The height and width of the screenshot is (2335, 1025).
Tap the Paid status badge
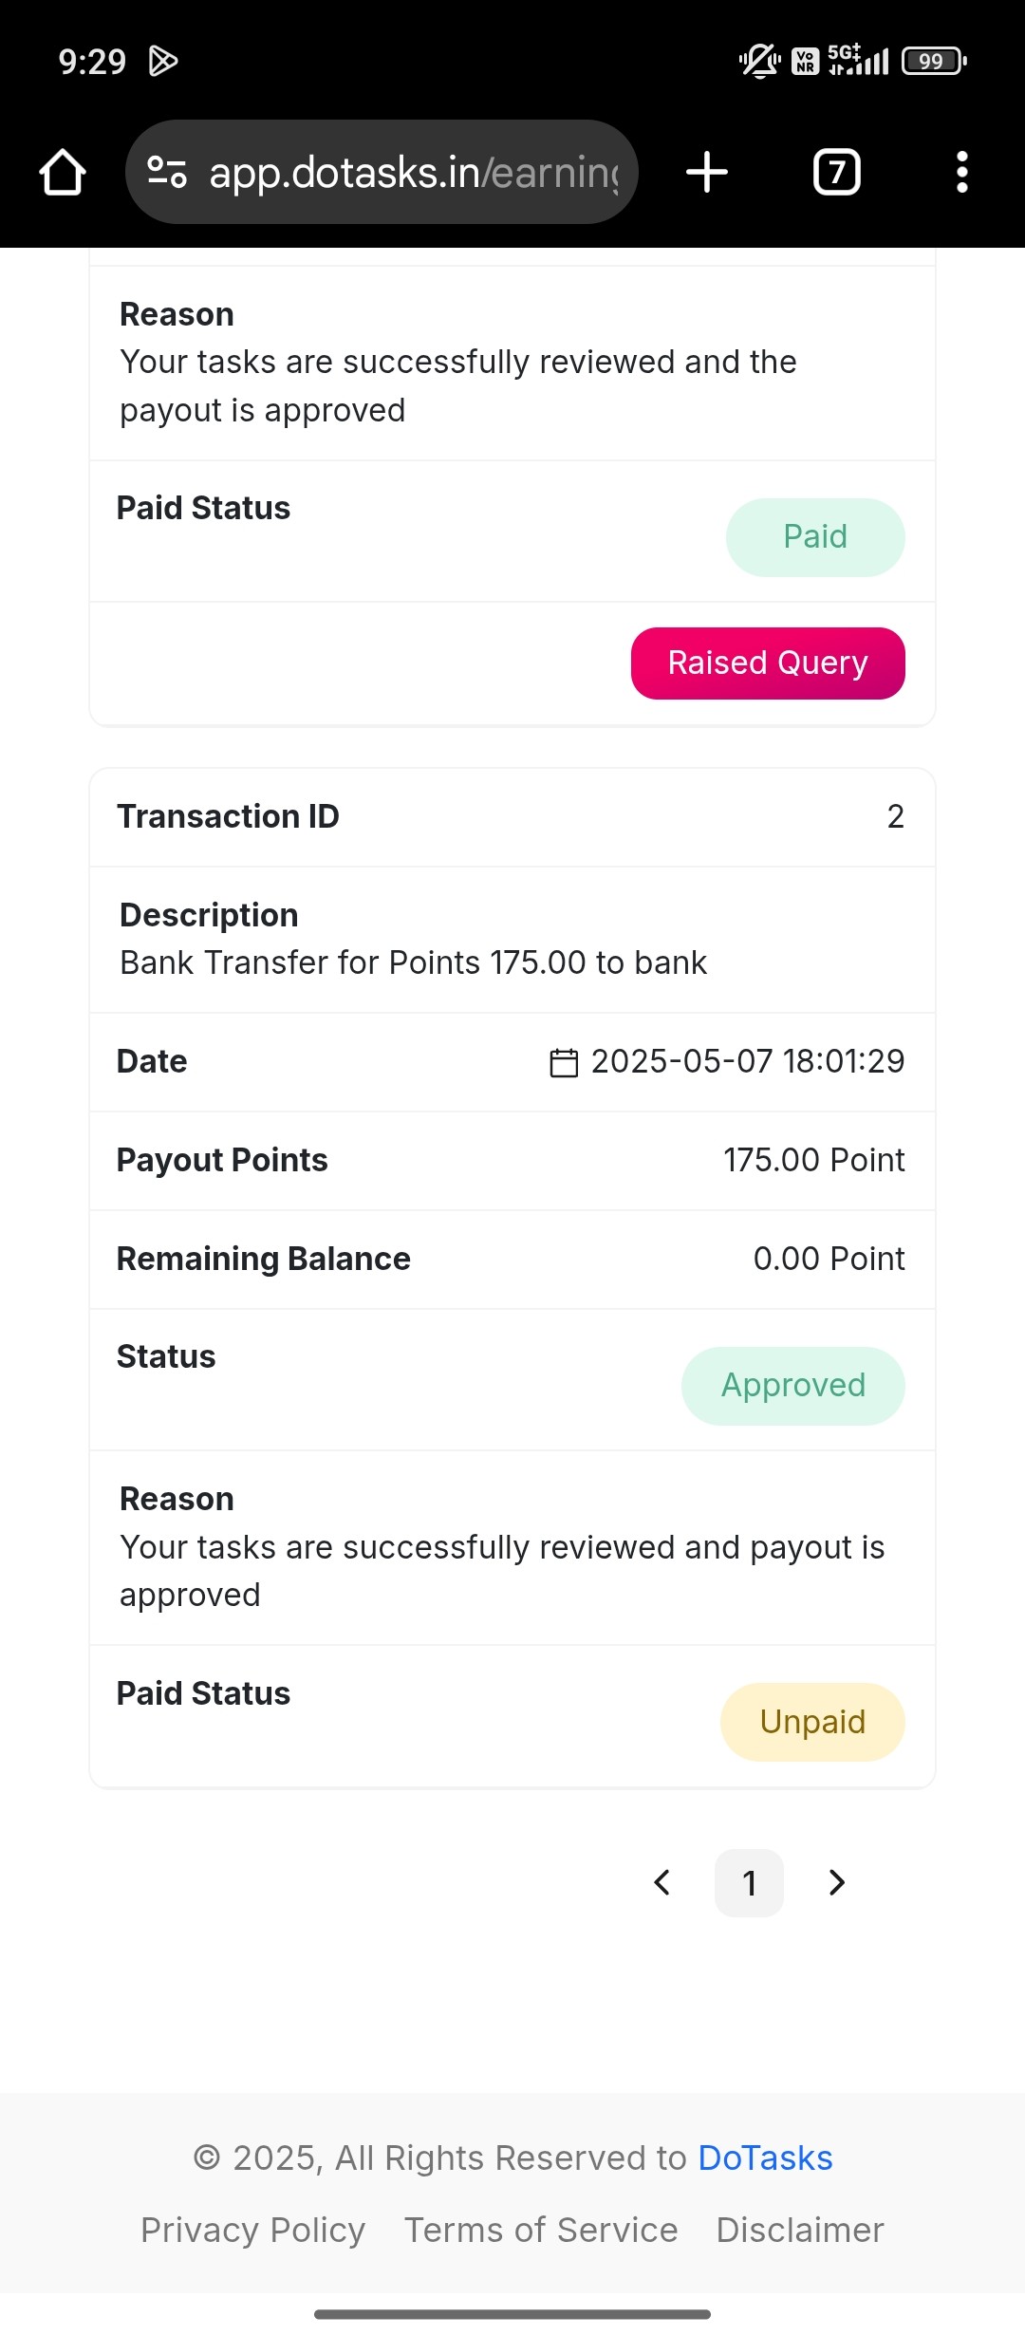[815, 537]
